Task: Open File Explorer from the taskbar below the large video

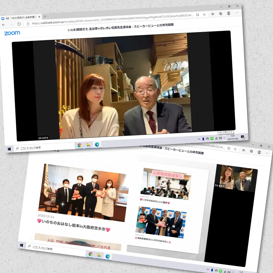Action: pyautogui.click(x=88, y=145)
